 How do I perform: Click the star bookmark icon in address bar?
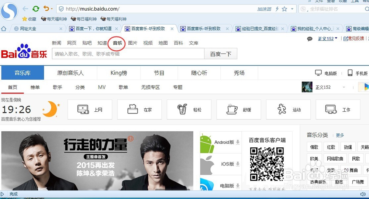pyautogui.click(x=284, y=9)
